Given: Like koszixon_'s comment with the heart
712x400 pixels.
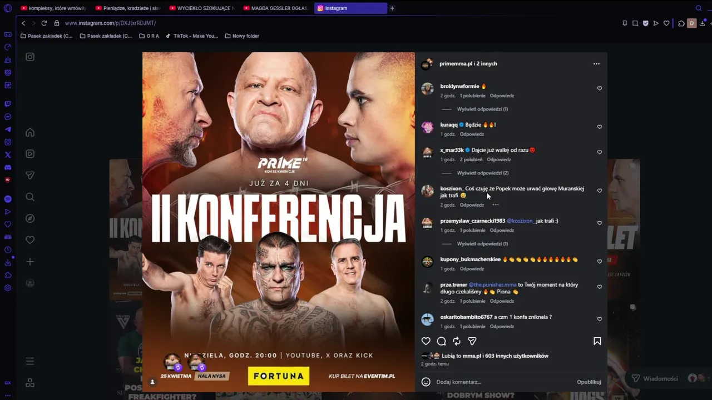Looking at the screenshot, I should point(600,191).
